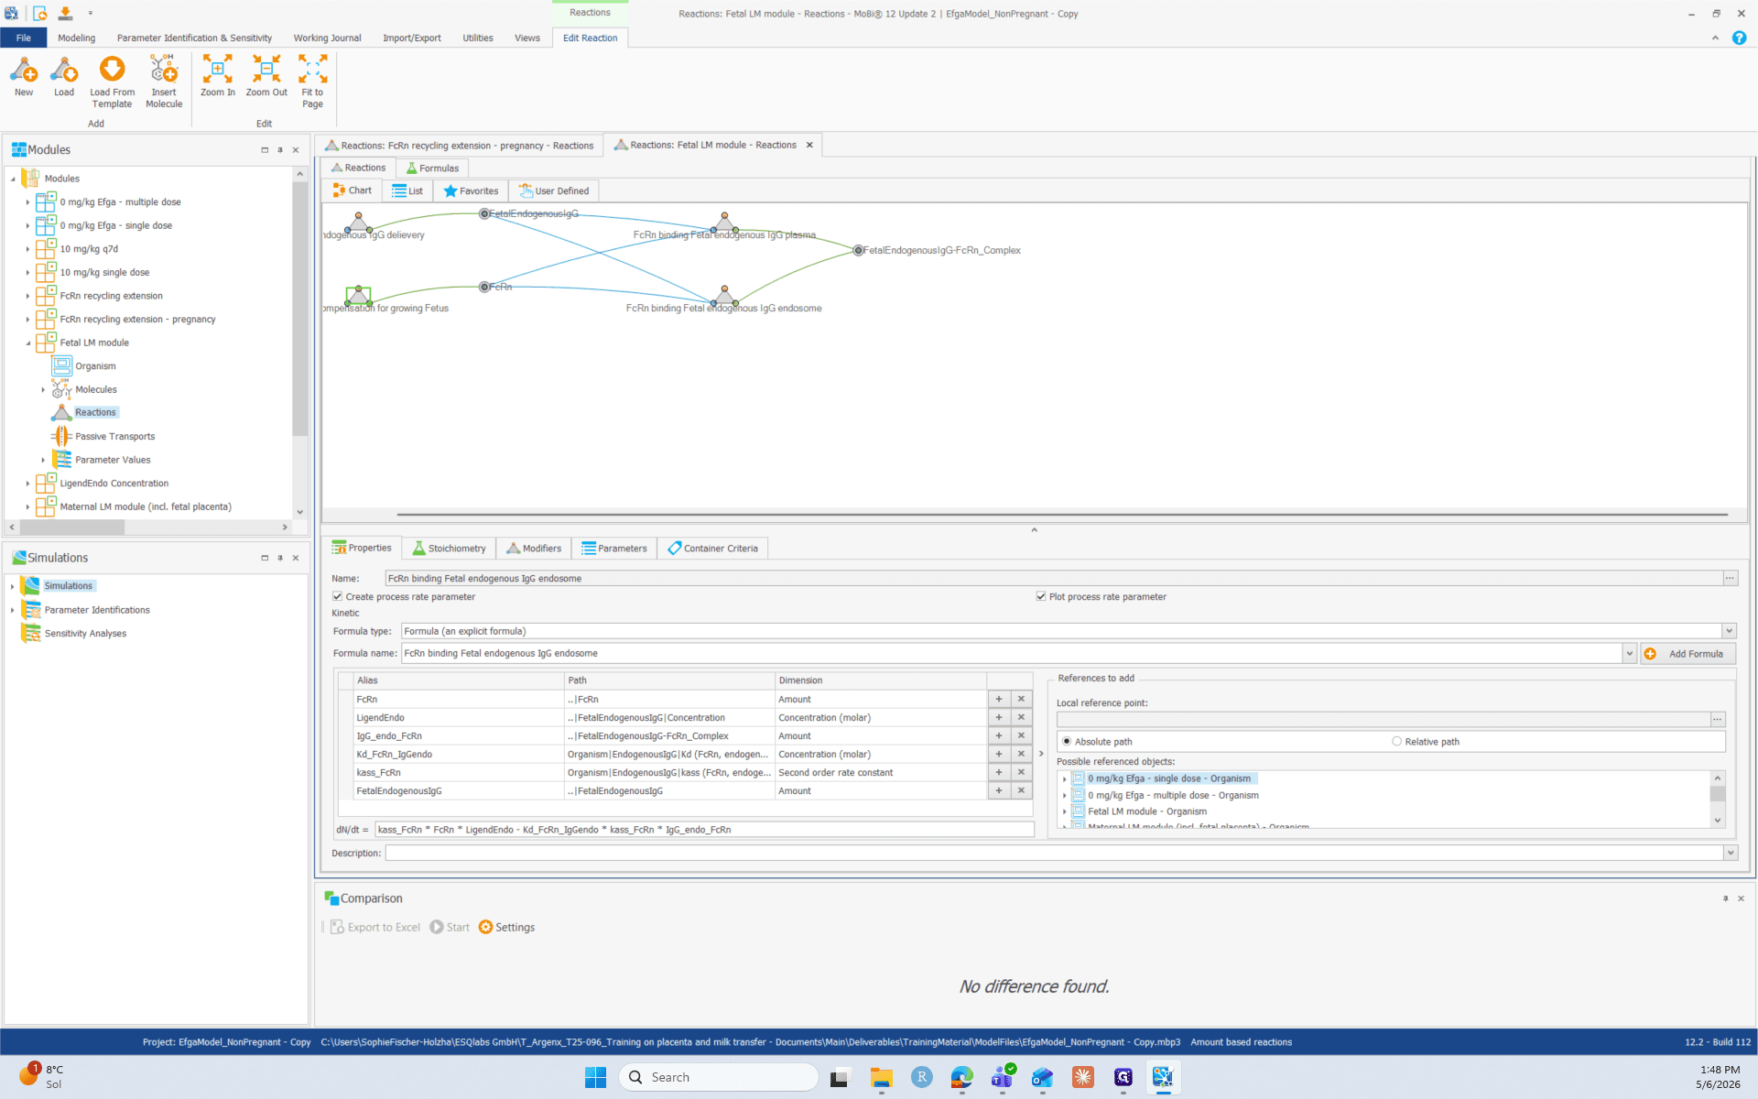Select the FcRn molecule node in chart

click(x=484, y=287)
